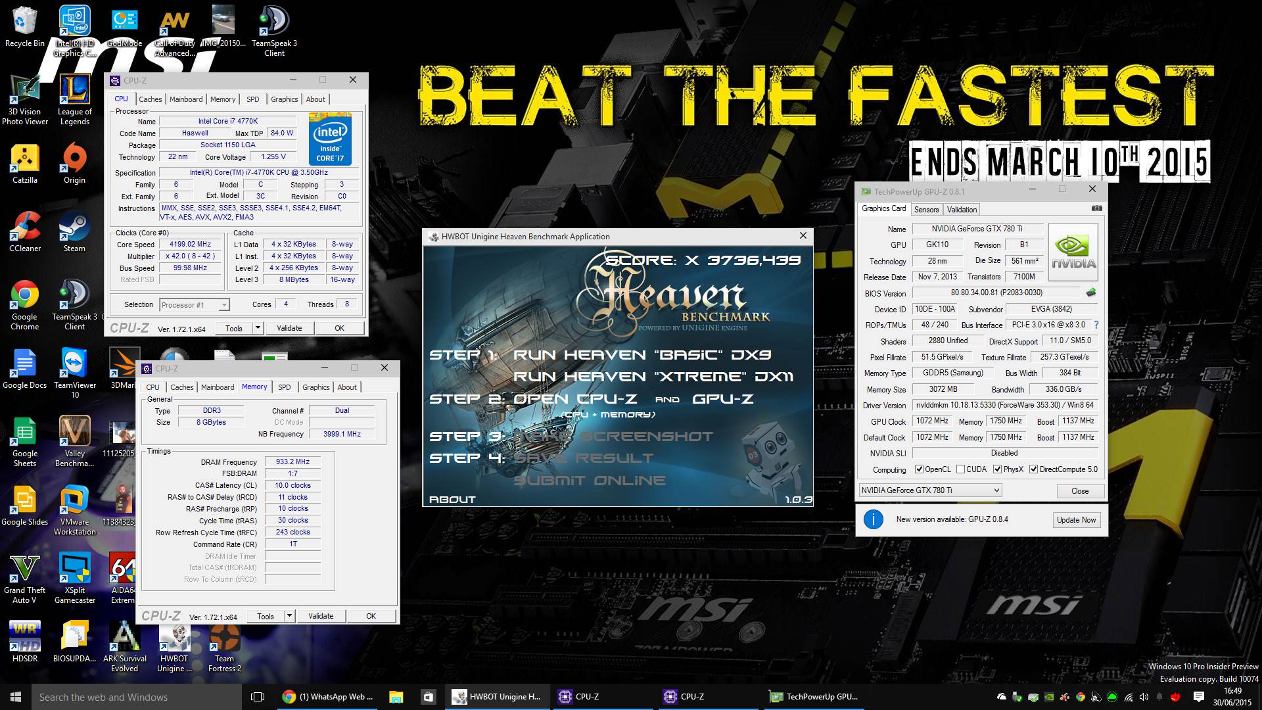The height and width of the screenshot is (710, 1262).
Task: Click the Intel Core i7 4770K name field
Action: [x=228, y=121]
